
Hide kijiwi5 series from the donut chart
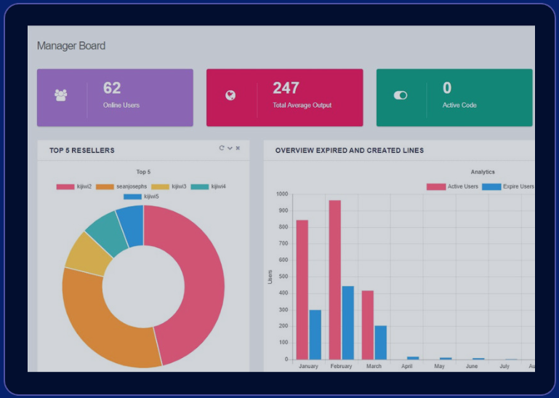(142, 196)
